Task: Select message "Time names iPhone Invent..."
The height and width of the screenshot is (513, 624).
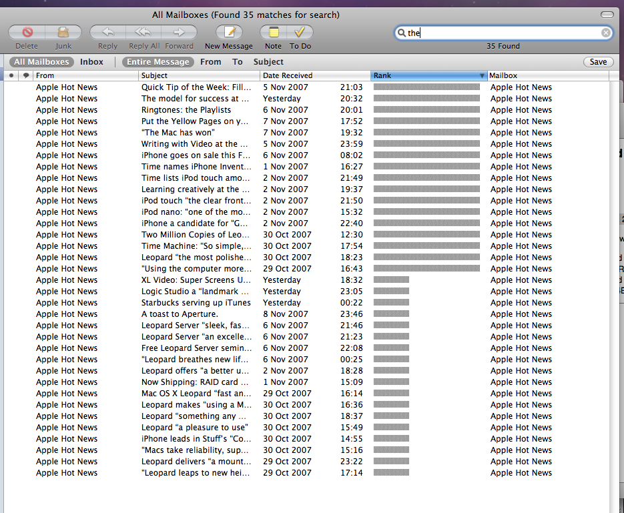Action: (306, 166)
